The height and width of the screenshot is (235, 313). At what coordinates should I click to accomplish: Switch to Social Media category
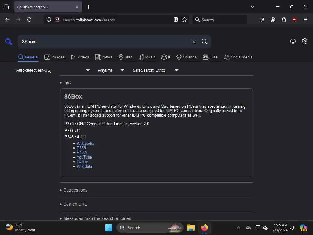click(x=238, y=57)
